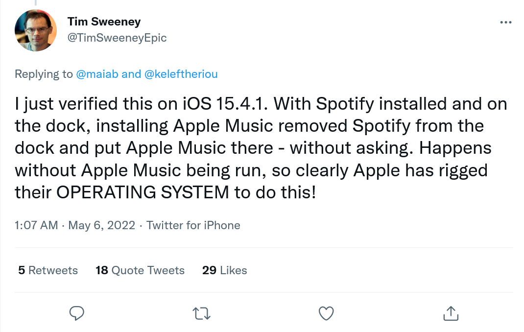The image size is (524, 332).
Task: Retweet this tweet using the arrows icon
Action: coord(201,313)
